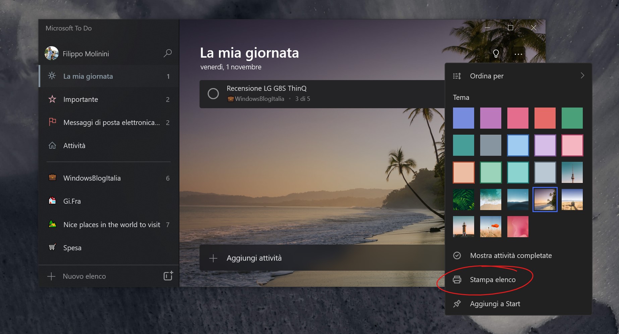The height and width of the screenshot is (334, 619).
Task: Select the teal theme swatch
Action: (463, 145)
